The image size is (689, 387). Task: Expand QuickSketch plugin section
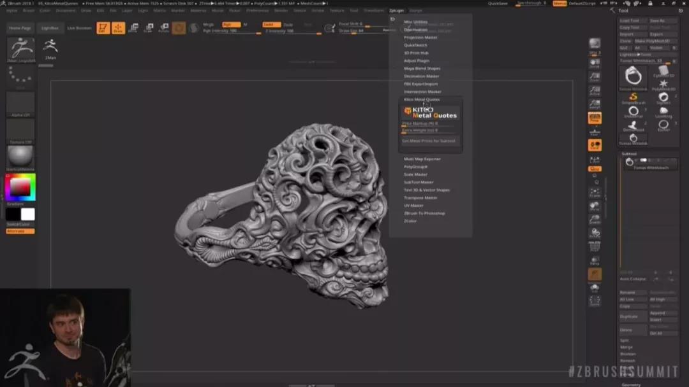pyautogui.click(x=416, y=45)
